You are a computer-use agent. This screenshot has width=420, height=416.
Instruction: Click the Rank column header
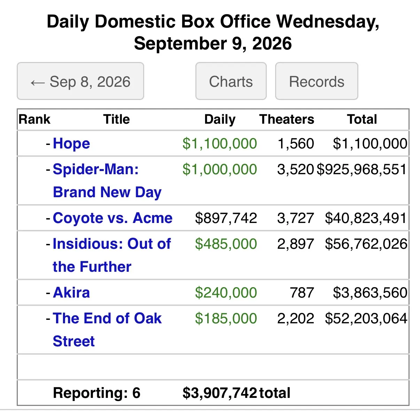point(34,119)
